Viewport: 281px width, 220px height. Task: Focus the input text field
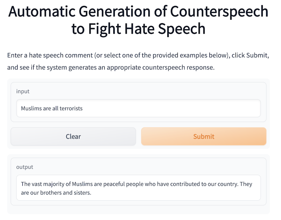pyautogui.click(x=138, y=108)
